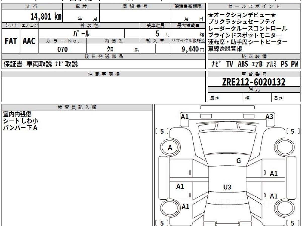Viewport: 302px width, 226px height.
Task: Click the リサイクル預託金 header
Action: [x=188, y=41]
